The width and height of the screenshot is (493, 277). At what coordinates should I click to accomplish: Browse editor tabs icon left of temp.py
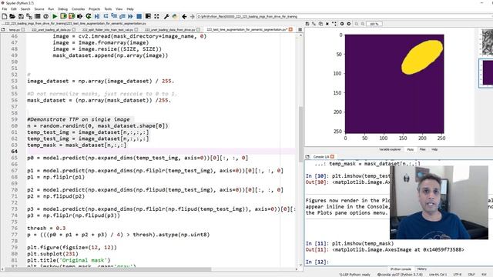3,29
